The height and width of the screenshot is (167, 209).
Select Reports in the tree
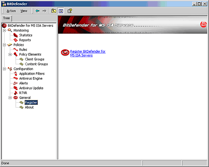[x=25, y=40]
